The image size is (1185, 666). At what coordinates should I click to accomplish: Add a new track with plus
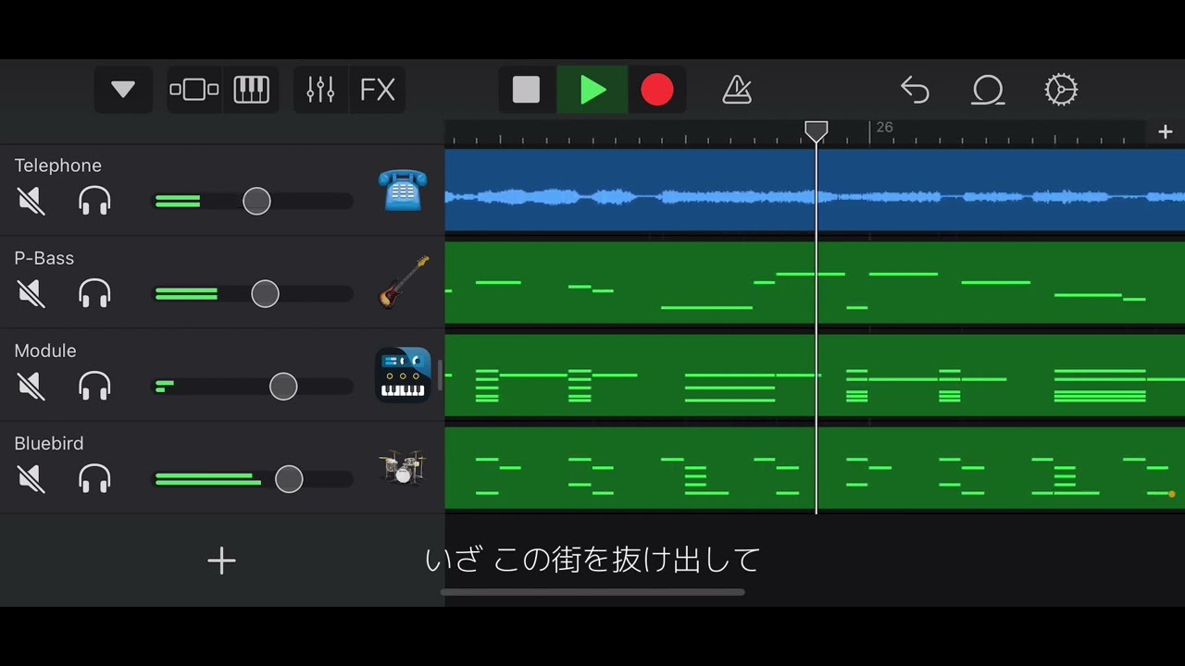click(221, 561)
